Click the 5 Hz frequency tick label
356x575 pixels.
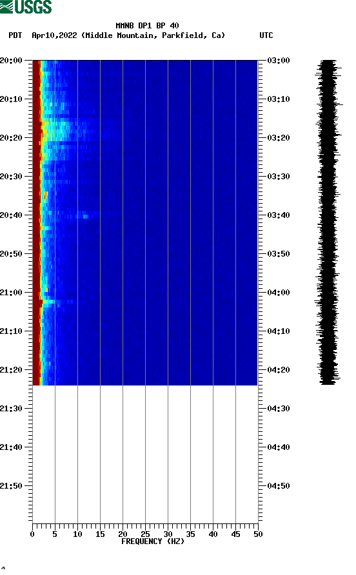point(55,534)
